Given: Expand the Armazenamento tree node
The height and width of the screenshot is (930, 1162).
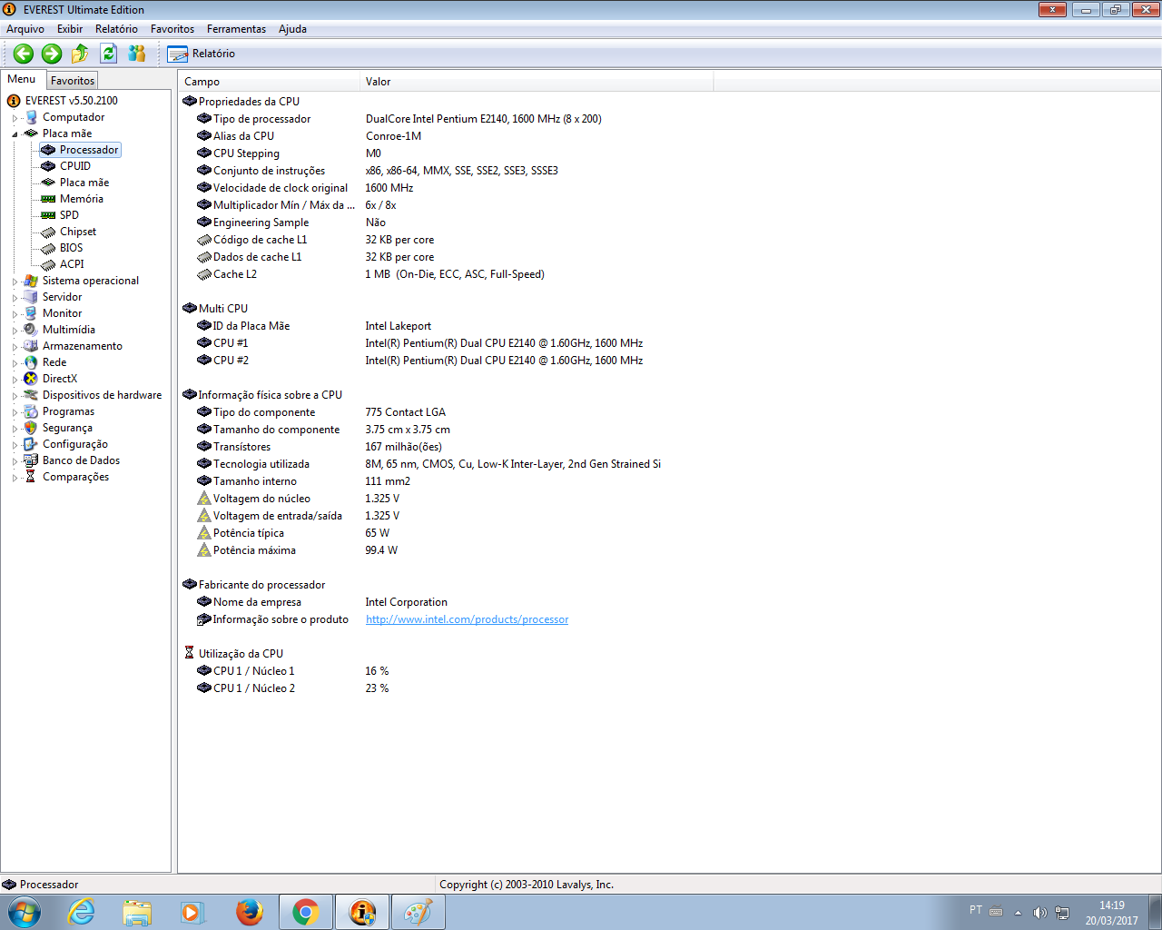Looking at the screenshot, I should click(x=15, y=347).
